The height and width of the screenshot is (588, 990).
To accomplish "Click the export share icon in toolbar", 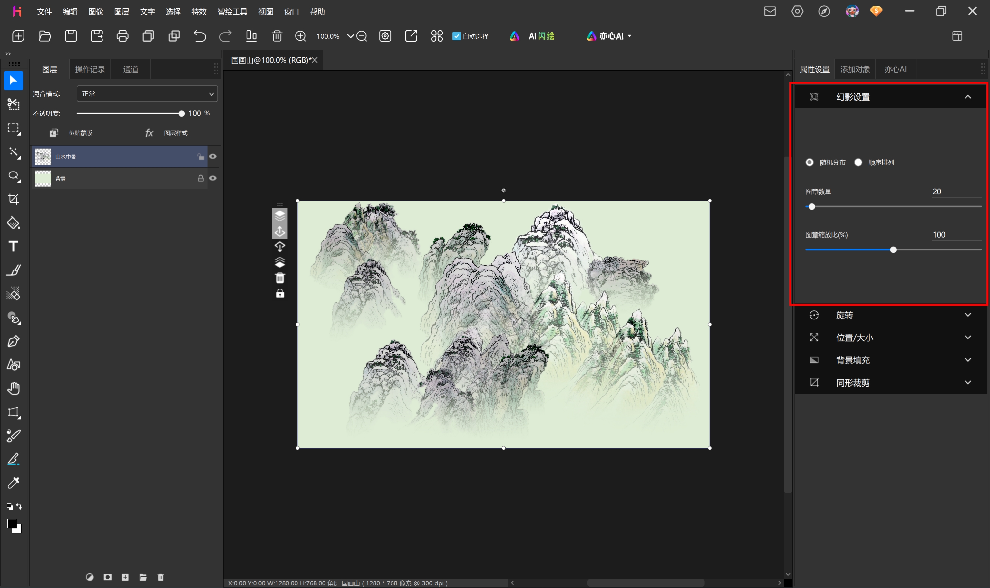I will tap(411, 36).
